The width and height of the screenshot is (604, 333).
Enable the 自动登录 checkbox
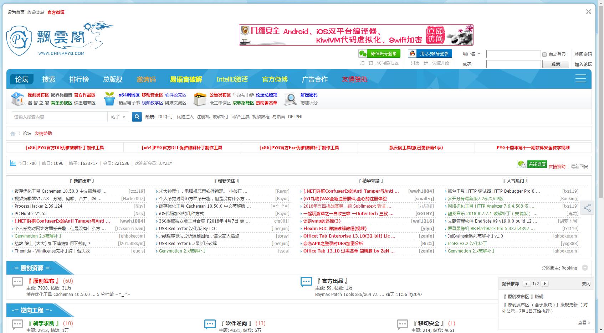point(544,54)
